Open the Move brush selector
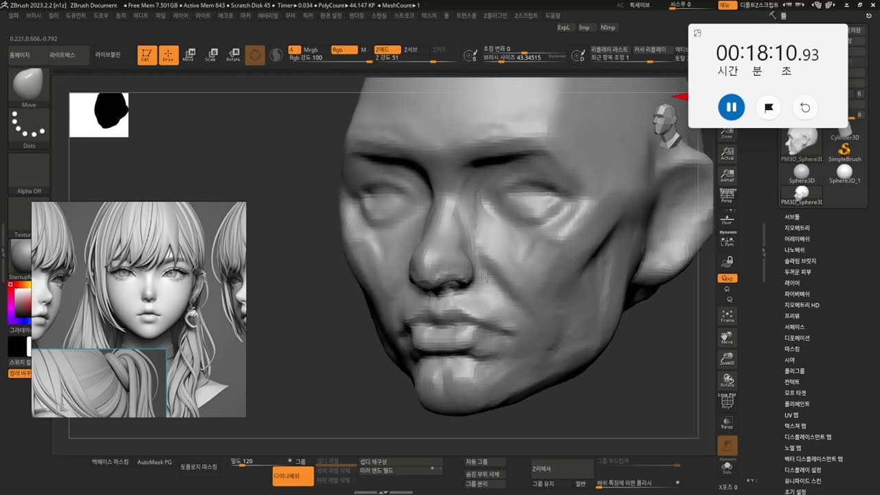The height and width of the screenshot is (495, 880). coord(29,88)
